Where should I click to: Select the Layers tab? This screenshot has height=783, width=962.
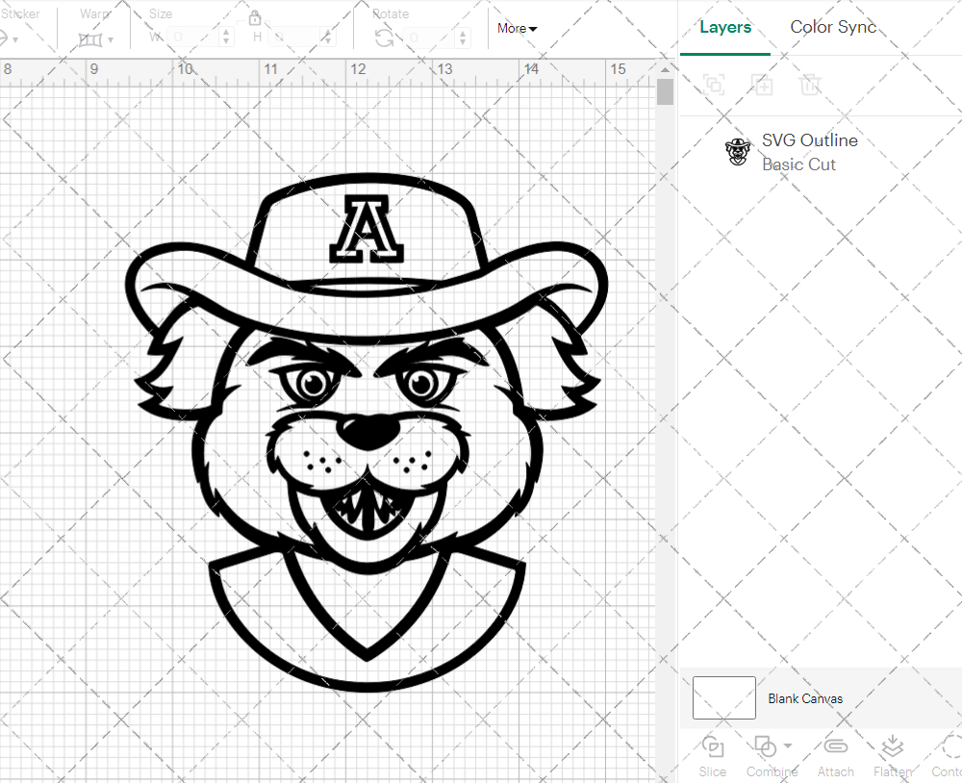point(725,27)
